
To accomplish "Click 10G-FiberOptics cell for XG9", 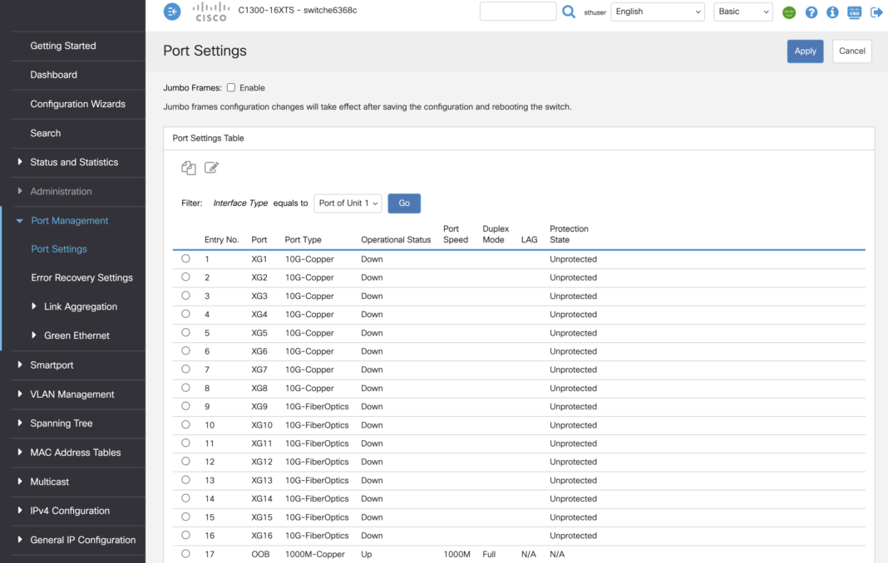I will 317,406.
